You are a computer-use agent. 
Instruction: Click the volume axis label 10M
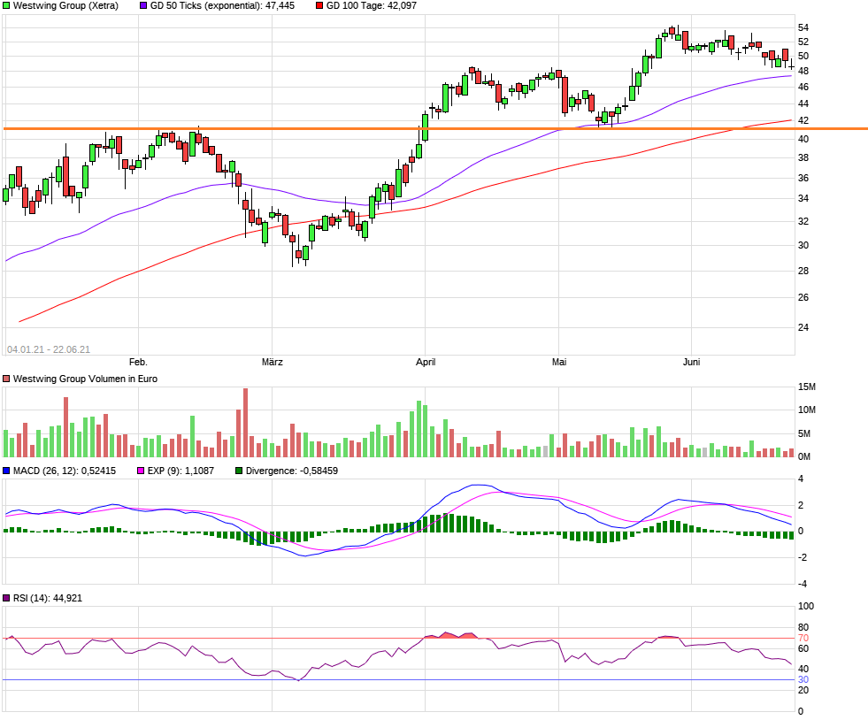[x=807, y=410]
